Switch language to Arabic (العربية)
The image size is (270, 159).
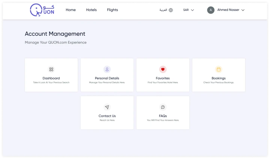(163, 10)
